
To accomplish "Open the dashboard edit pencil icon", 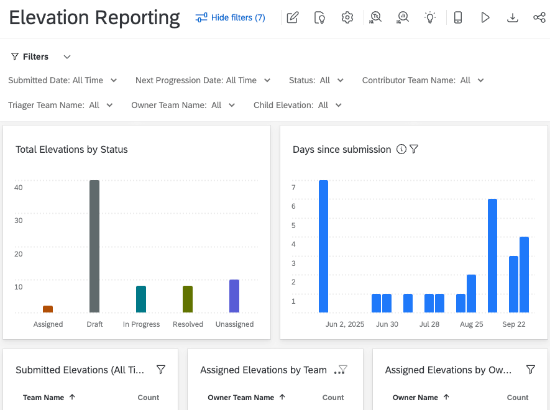I will click(292, 17).
